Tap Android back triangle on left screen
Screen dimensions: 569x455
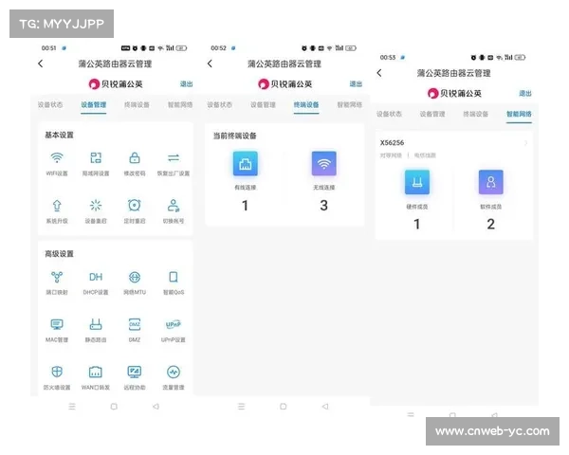tap(156, 407)
